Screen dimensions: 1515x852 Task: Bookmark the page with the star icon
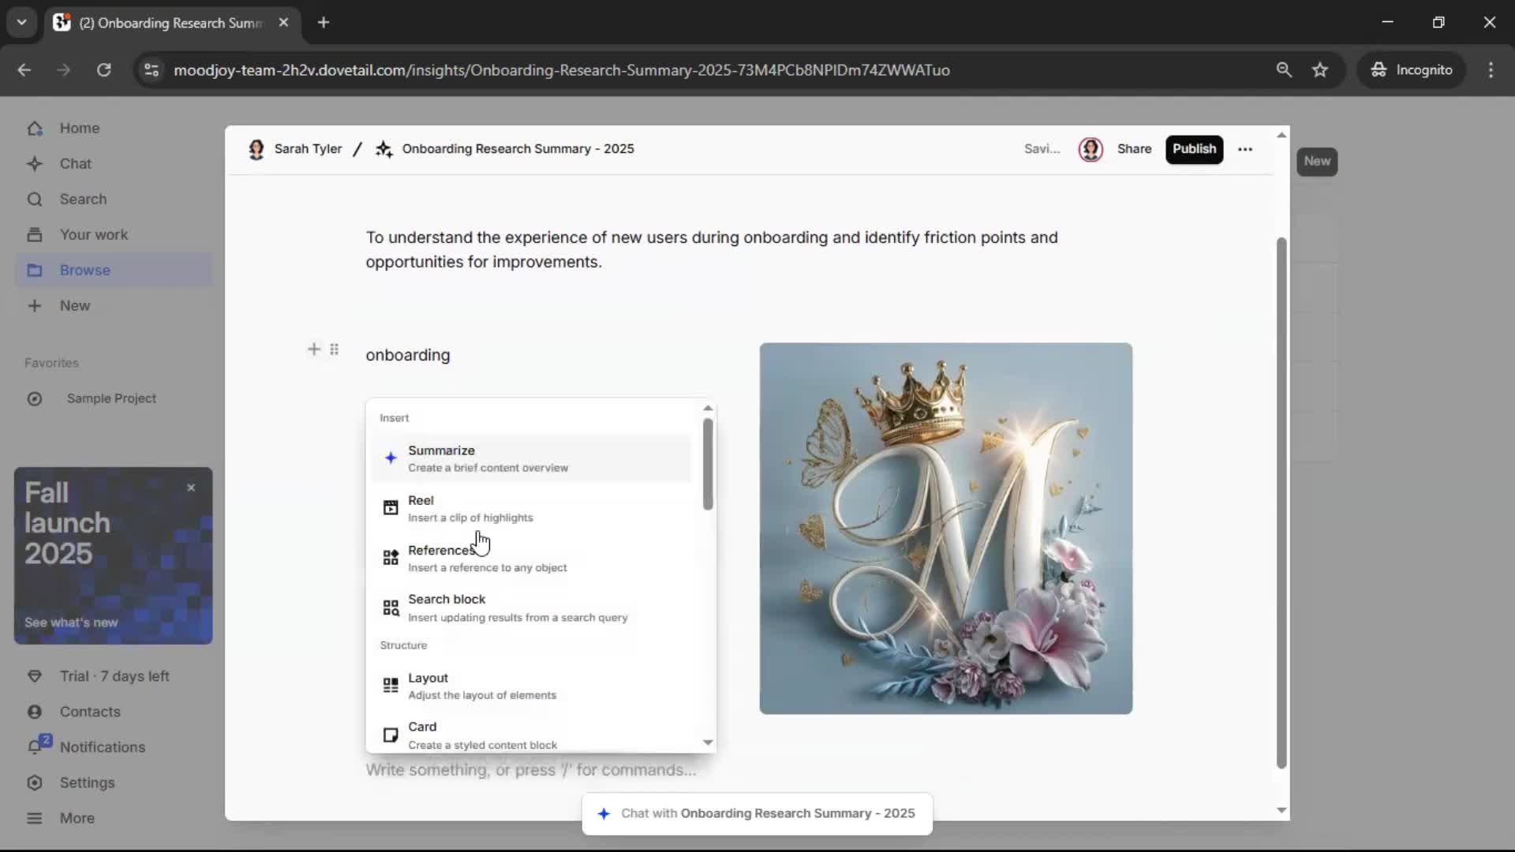pos(1320,70)
